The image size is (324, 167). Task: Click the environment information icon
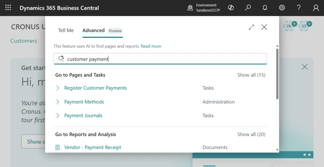[190, 8]
